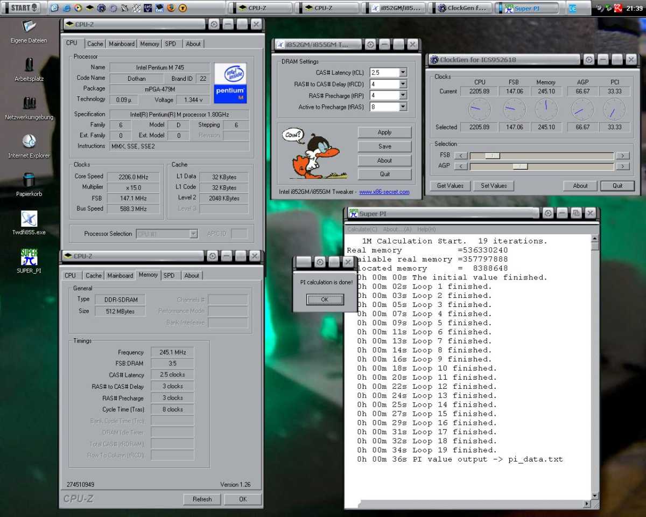The image size is (646, 517).
Task: Select the Papierkorb recycle bin icon
Action: (29, 185)
